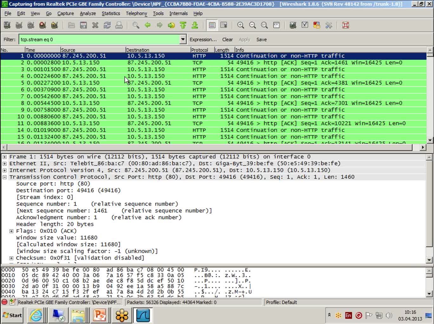Zoom out the packet text
This screenshot has width=434, height=324.
pos(253,25)
